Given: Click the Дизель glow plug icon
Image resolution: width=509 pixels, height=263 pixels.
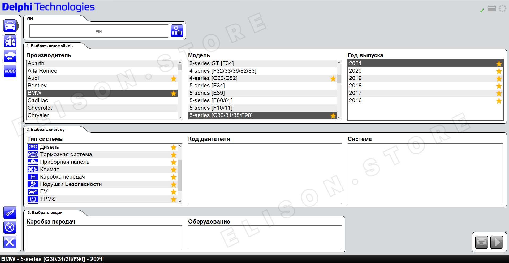Looking at the screenshot, I should tap(33, 147).
